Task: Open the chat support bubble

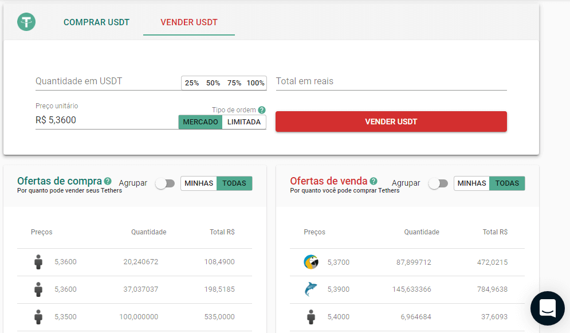Action: pyautogui.click(x=548, y=308)
